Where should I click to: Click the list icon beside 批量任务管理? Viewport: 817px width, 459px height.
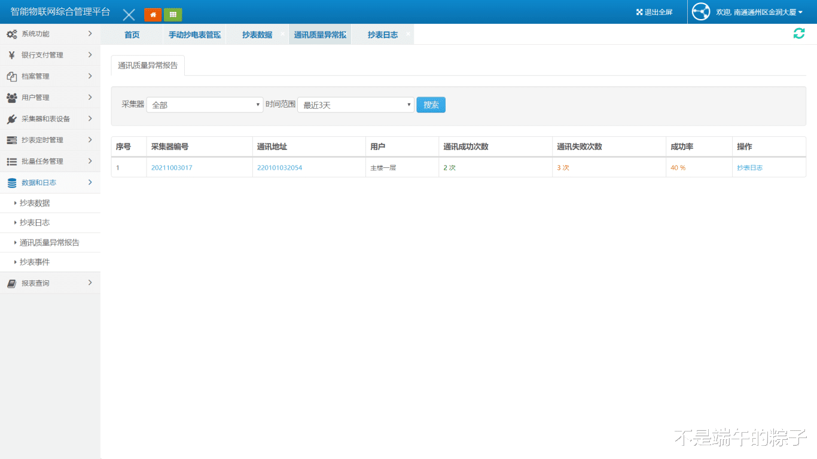(x=11, y=161)
